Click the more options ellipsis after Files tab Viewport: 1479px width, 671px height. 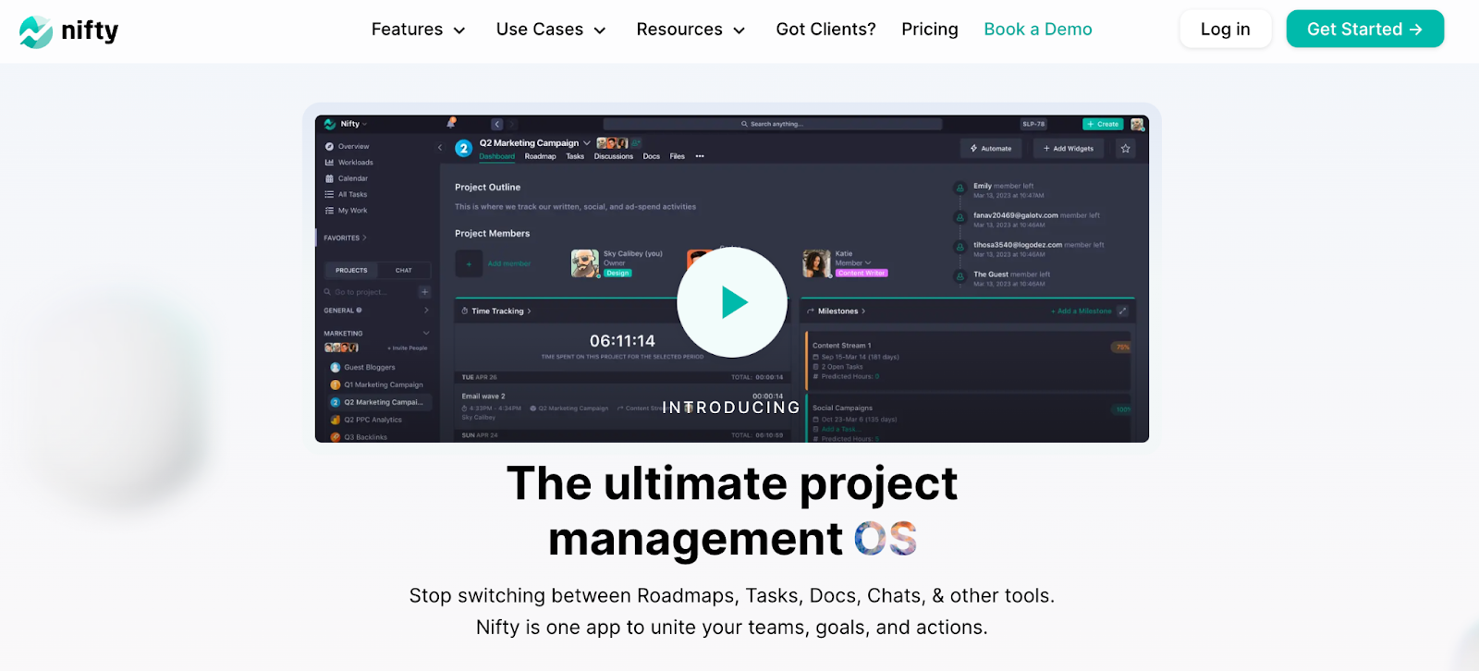click(x=700, y=156)
